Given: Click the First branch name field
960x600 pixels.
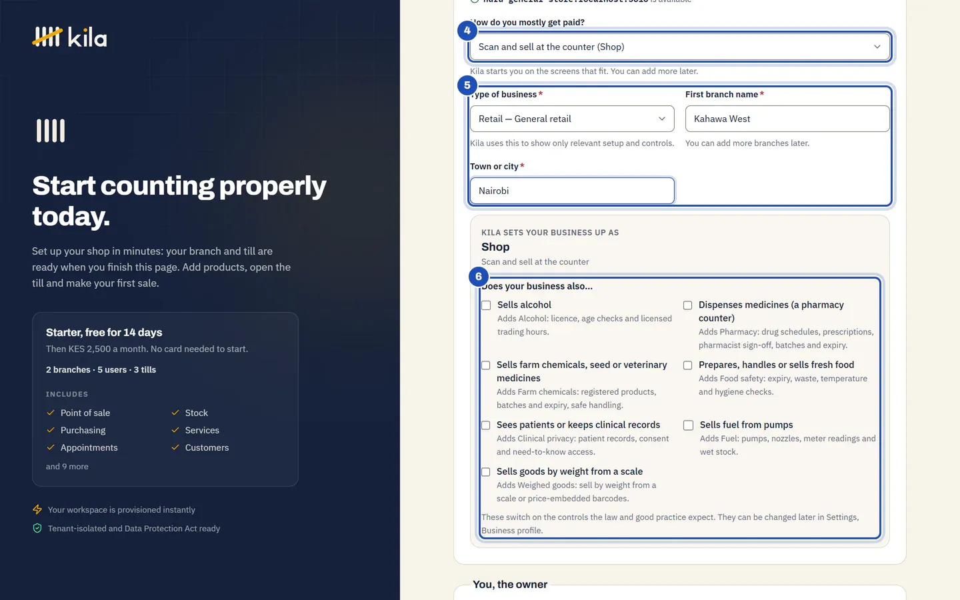Looking at the screenshot, I should [787, 119].
